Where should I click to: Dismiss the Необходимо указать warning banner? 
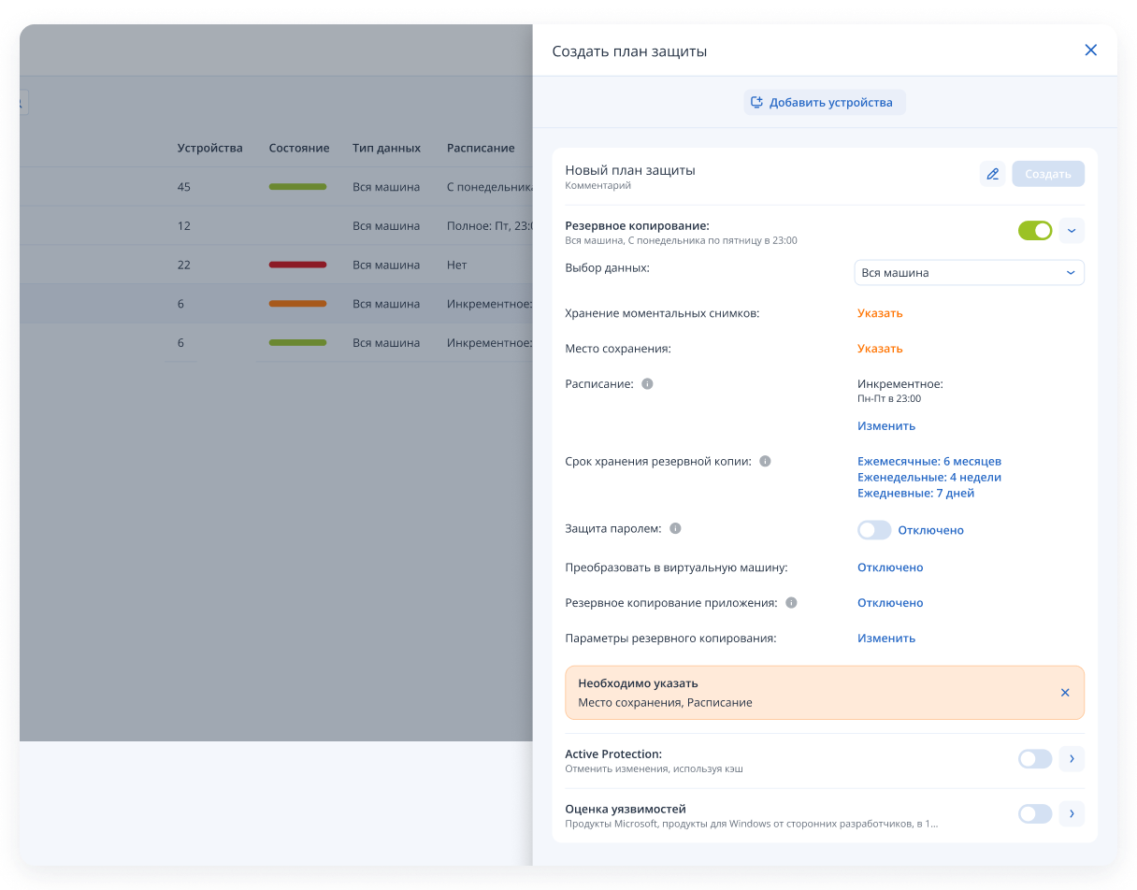(x=1065, y=693)
